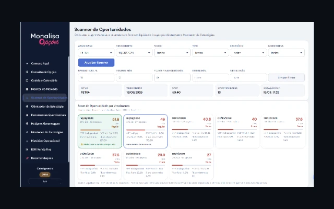Click the sidebar vertical scrollbar
The image size is (334, 209).
[x=68, y=109]
